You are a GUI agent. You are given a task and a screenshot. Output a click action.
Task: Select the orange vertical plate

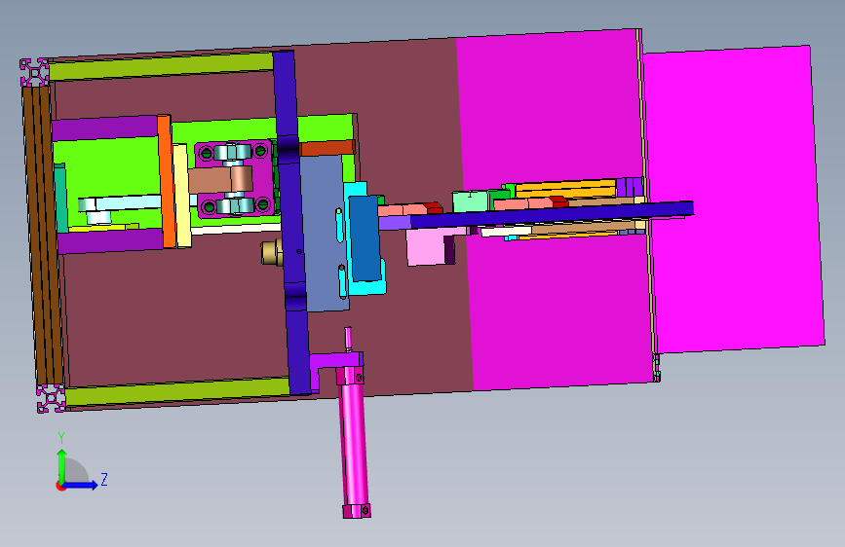pyautogui.click(x=167, y=181)
